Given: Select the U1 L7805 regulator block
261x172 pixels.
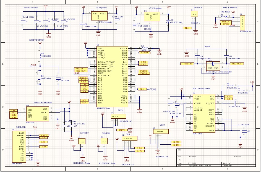Looking at the screenshot, I should (99, 16).
